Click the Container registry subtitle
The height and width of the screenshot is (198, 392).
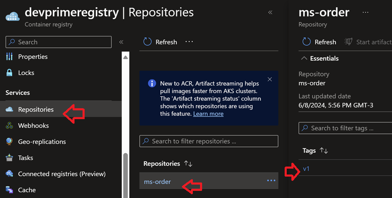pos(48,24)
